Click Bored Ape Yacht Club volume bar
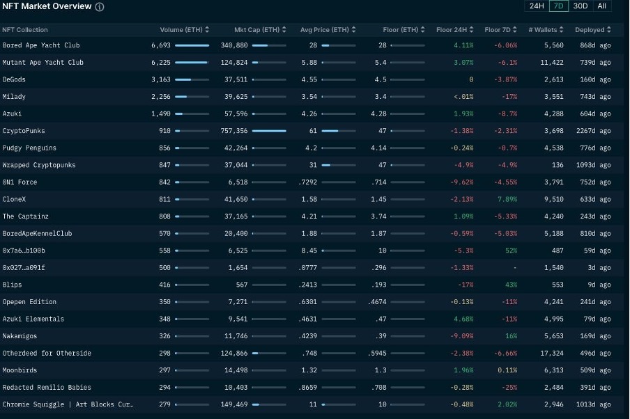This screenshot has height=419, width=630. pos(192,45)
